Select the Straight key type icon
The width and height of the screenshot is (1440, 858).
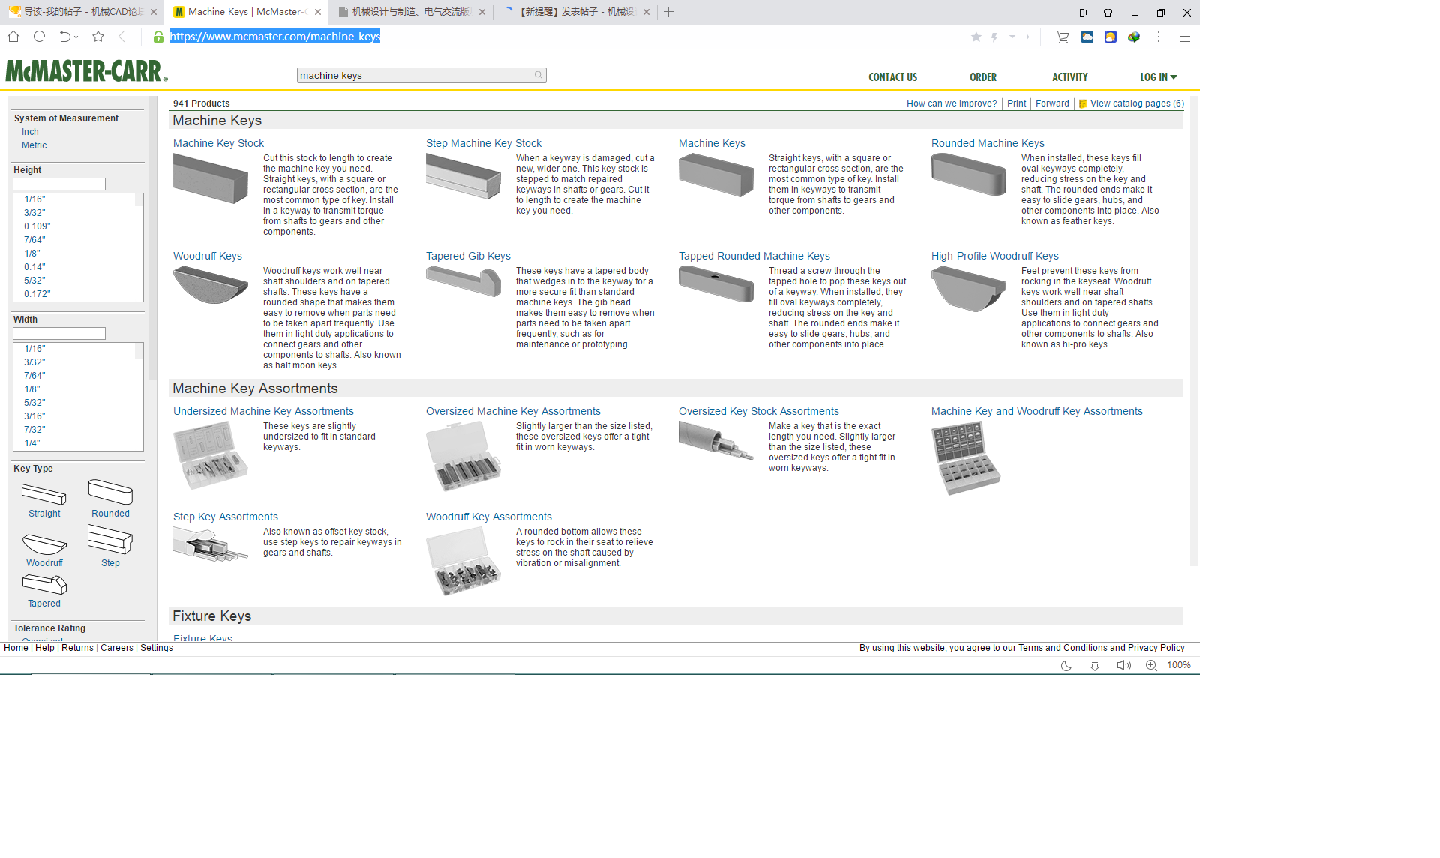44,493
